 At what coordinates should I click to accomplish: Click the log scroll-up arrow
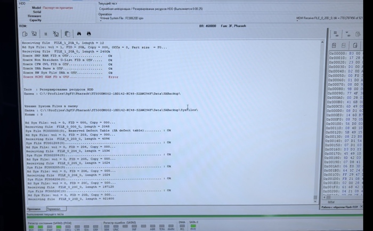pos(322,42)
